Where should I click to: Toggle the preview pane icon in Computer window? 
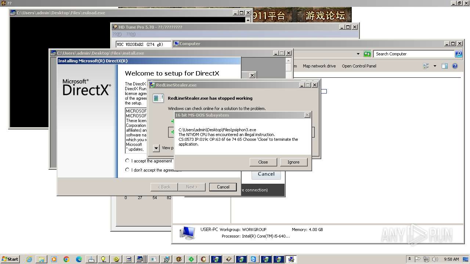point(445,66)
